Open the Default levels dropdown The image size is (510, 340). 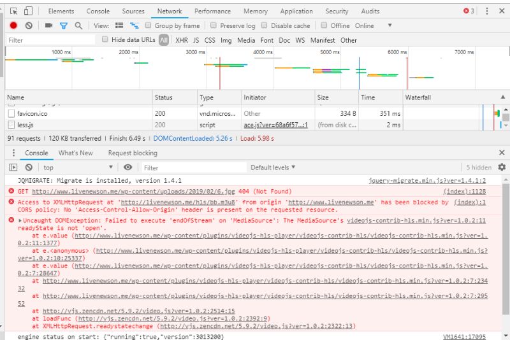click(273, 167)
